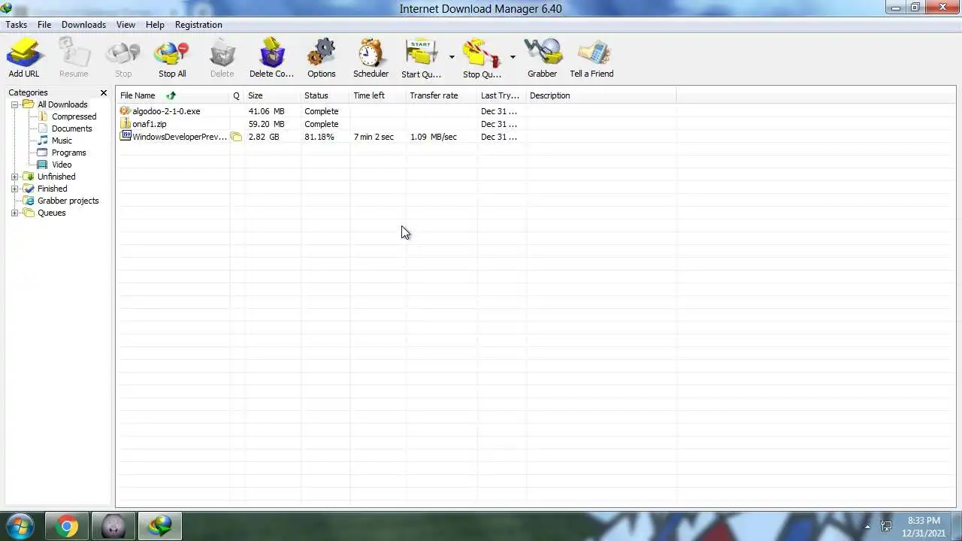
Task: Click the queue icon on WindowsDeveloperPrev row
Action: tap(236, 137)
